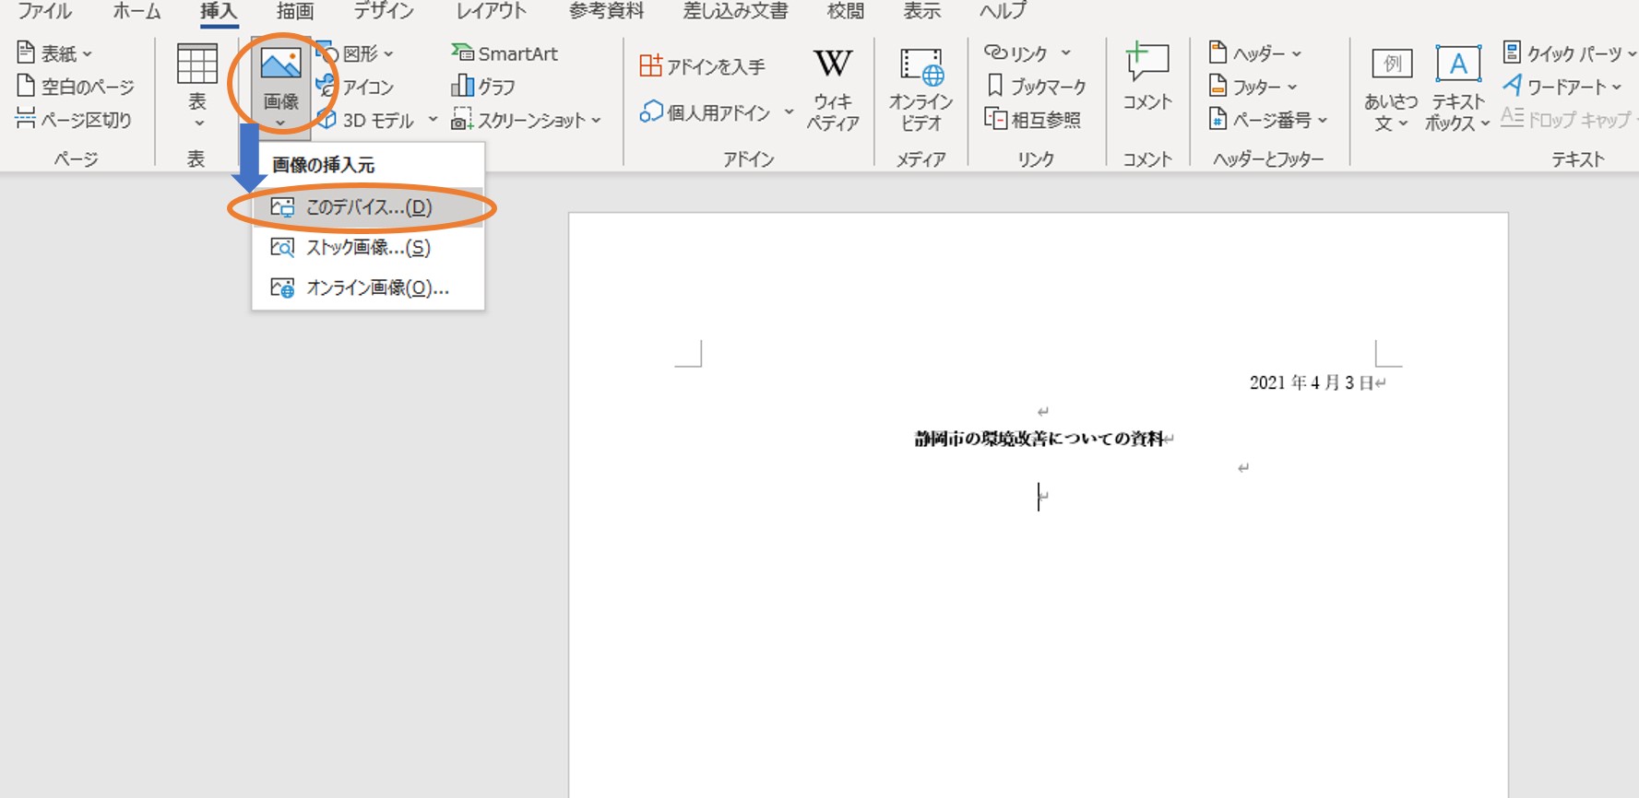Open the ファイル tab
The width and height of the screenshot is (1639, 798).
pyautogui.click(x=44, y=11)
